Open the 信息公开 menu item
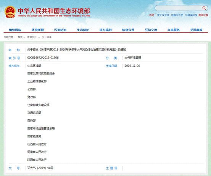This screenshot has height=176, width=211. click(128, 30)
